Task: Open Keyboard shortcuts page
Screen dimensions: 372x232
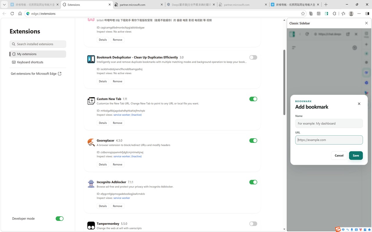Action: pos(38,62)
